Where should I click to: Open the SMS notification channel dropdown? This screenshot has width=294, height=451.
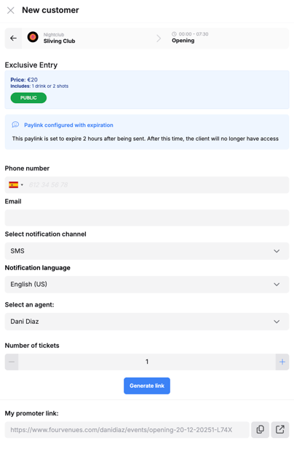[x=147, y=251]
